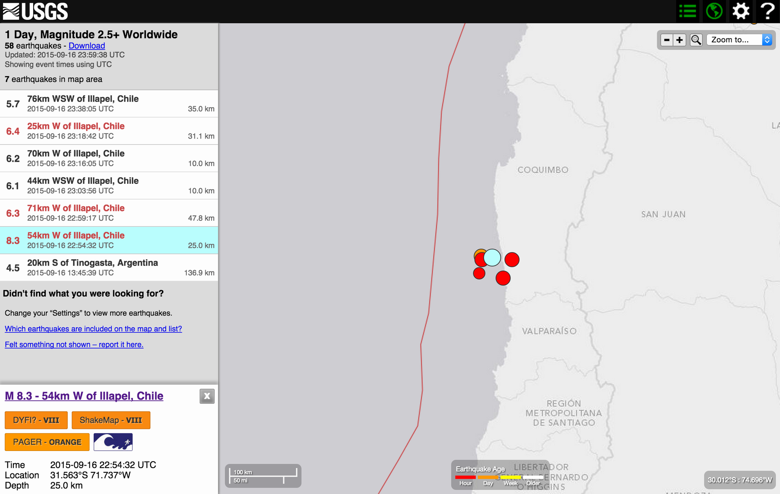Select the 4.5 Tinogasta, Argentina earthquake row

109,268
